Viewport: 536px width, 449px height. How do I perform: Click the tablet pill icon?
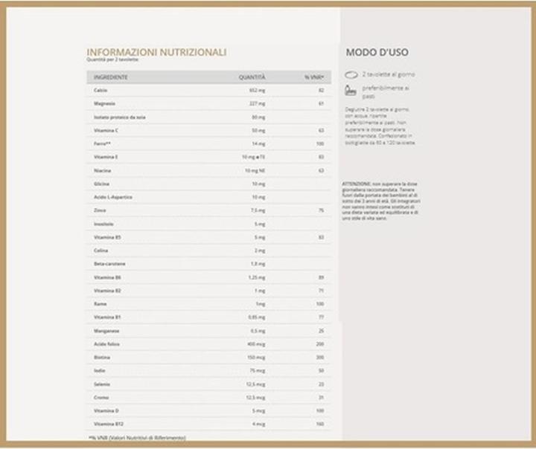pos(351,75)
